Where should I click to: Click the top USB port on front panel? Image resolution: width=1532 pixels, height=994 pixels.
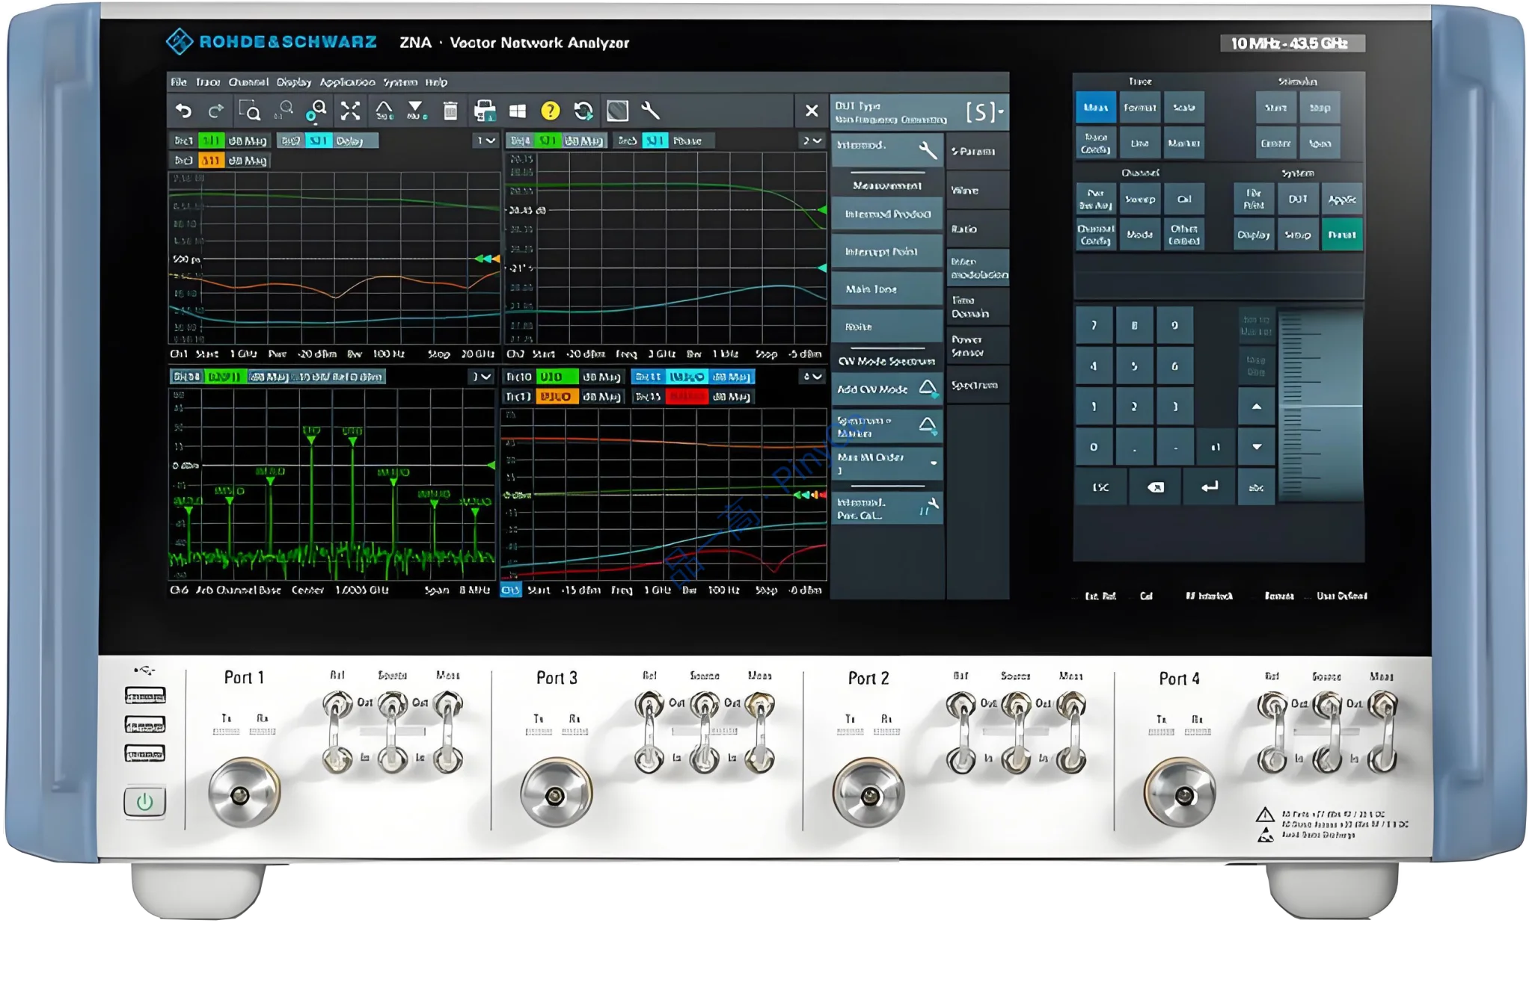pos(145,697)
